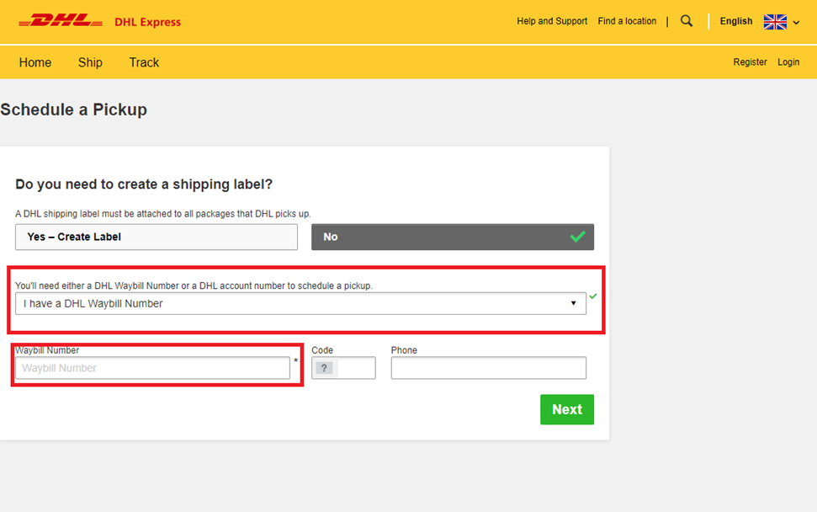Click the green Next button
817x512 pixels.
pos(567,409)
